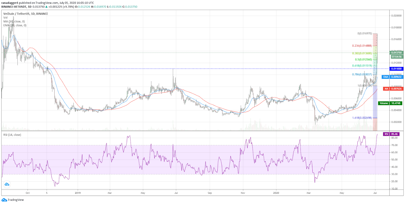Image resolution: width=405 pixels, height=204 pixels.
Task: Select the Fibonacci 0.786(0.010037) level label
Action: pyautogui.click(x=362, y=75)
